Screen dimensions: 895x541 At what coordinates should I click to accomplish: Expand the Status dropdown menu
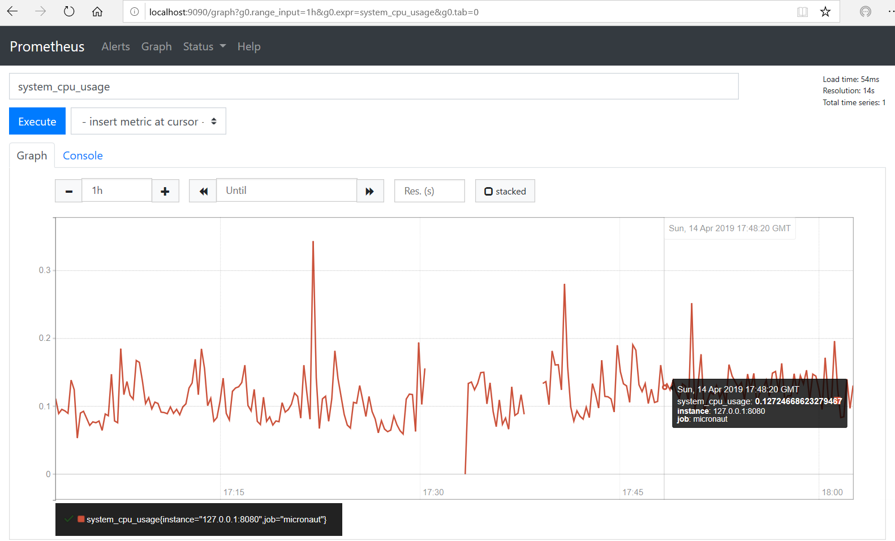(204, 47)
